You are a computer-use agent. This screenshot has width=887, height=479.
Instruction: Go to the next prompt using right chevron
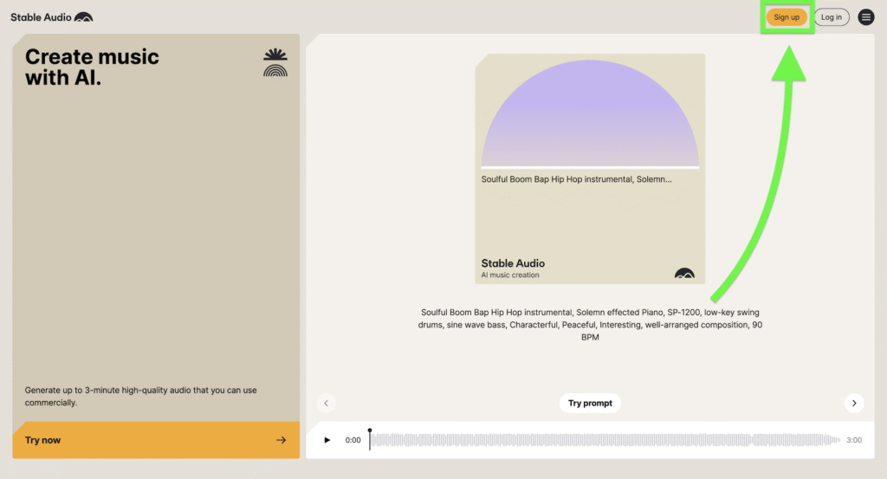tap(854, 403)
